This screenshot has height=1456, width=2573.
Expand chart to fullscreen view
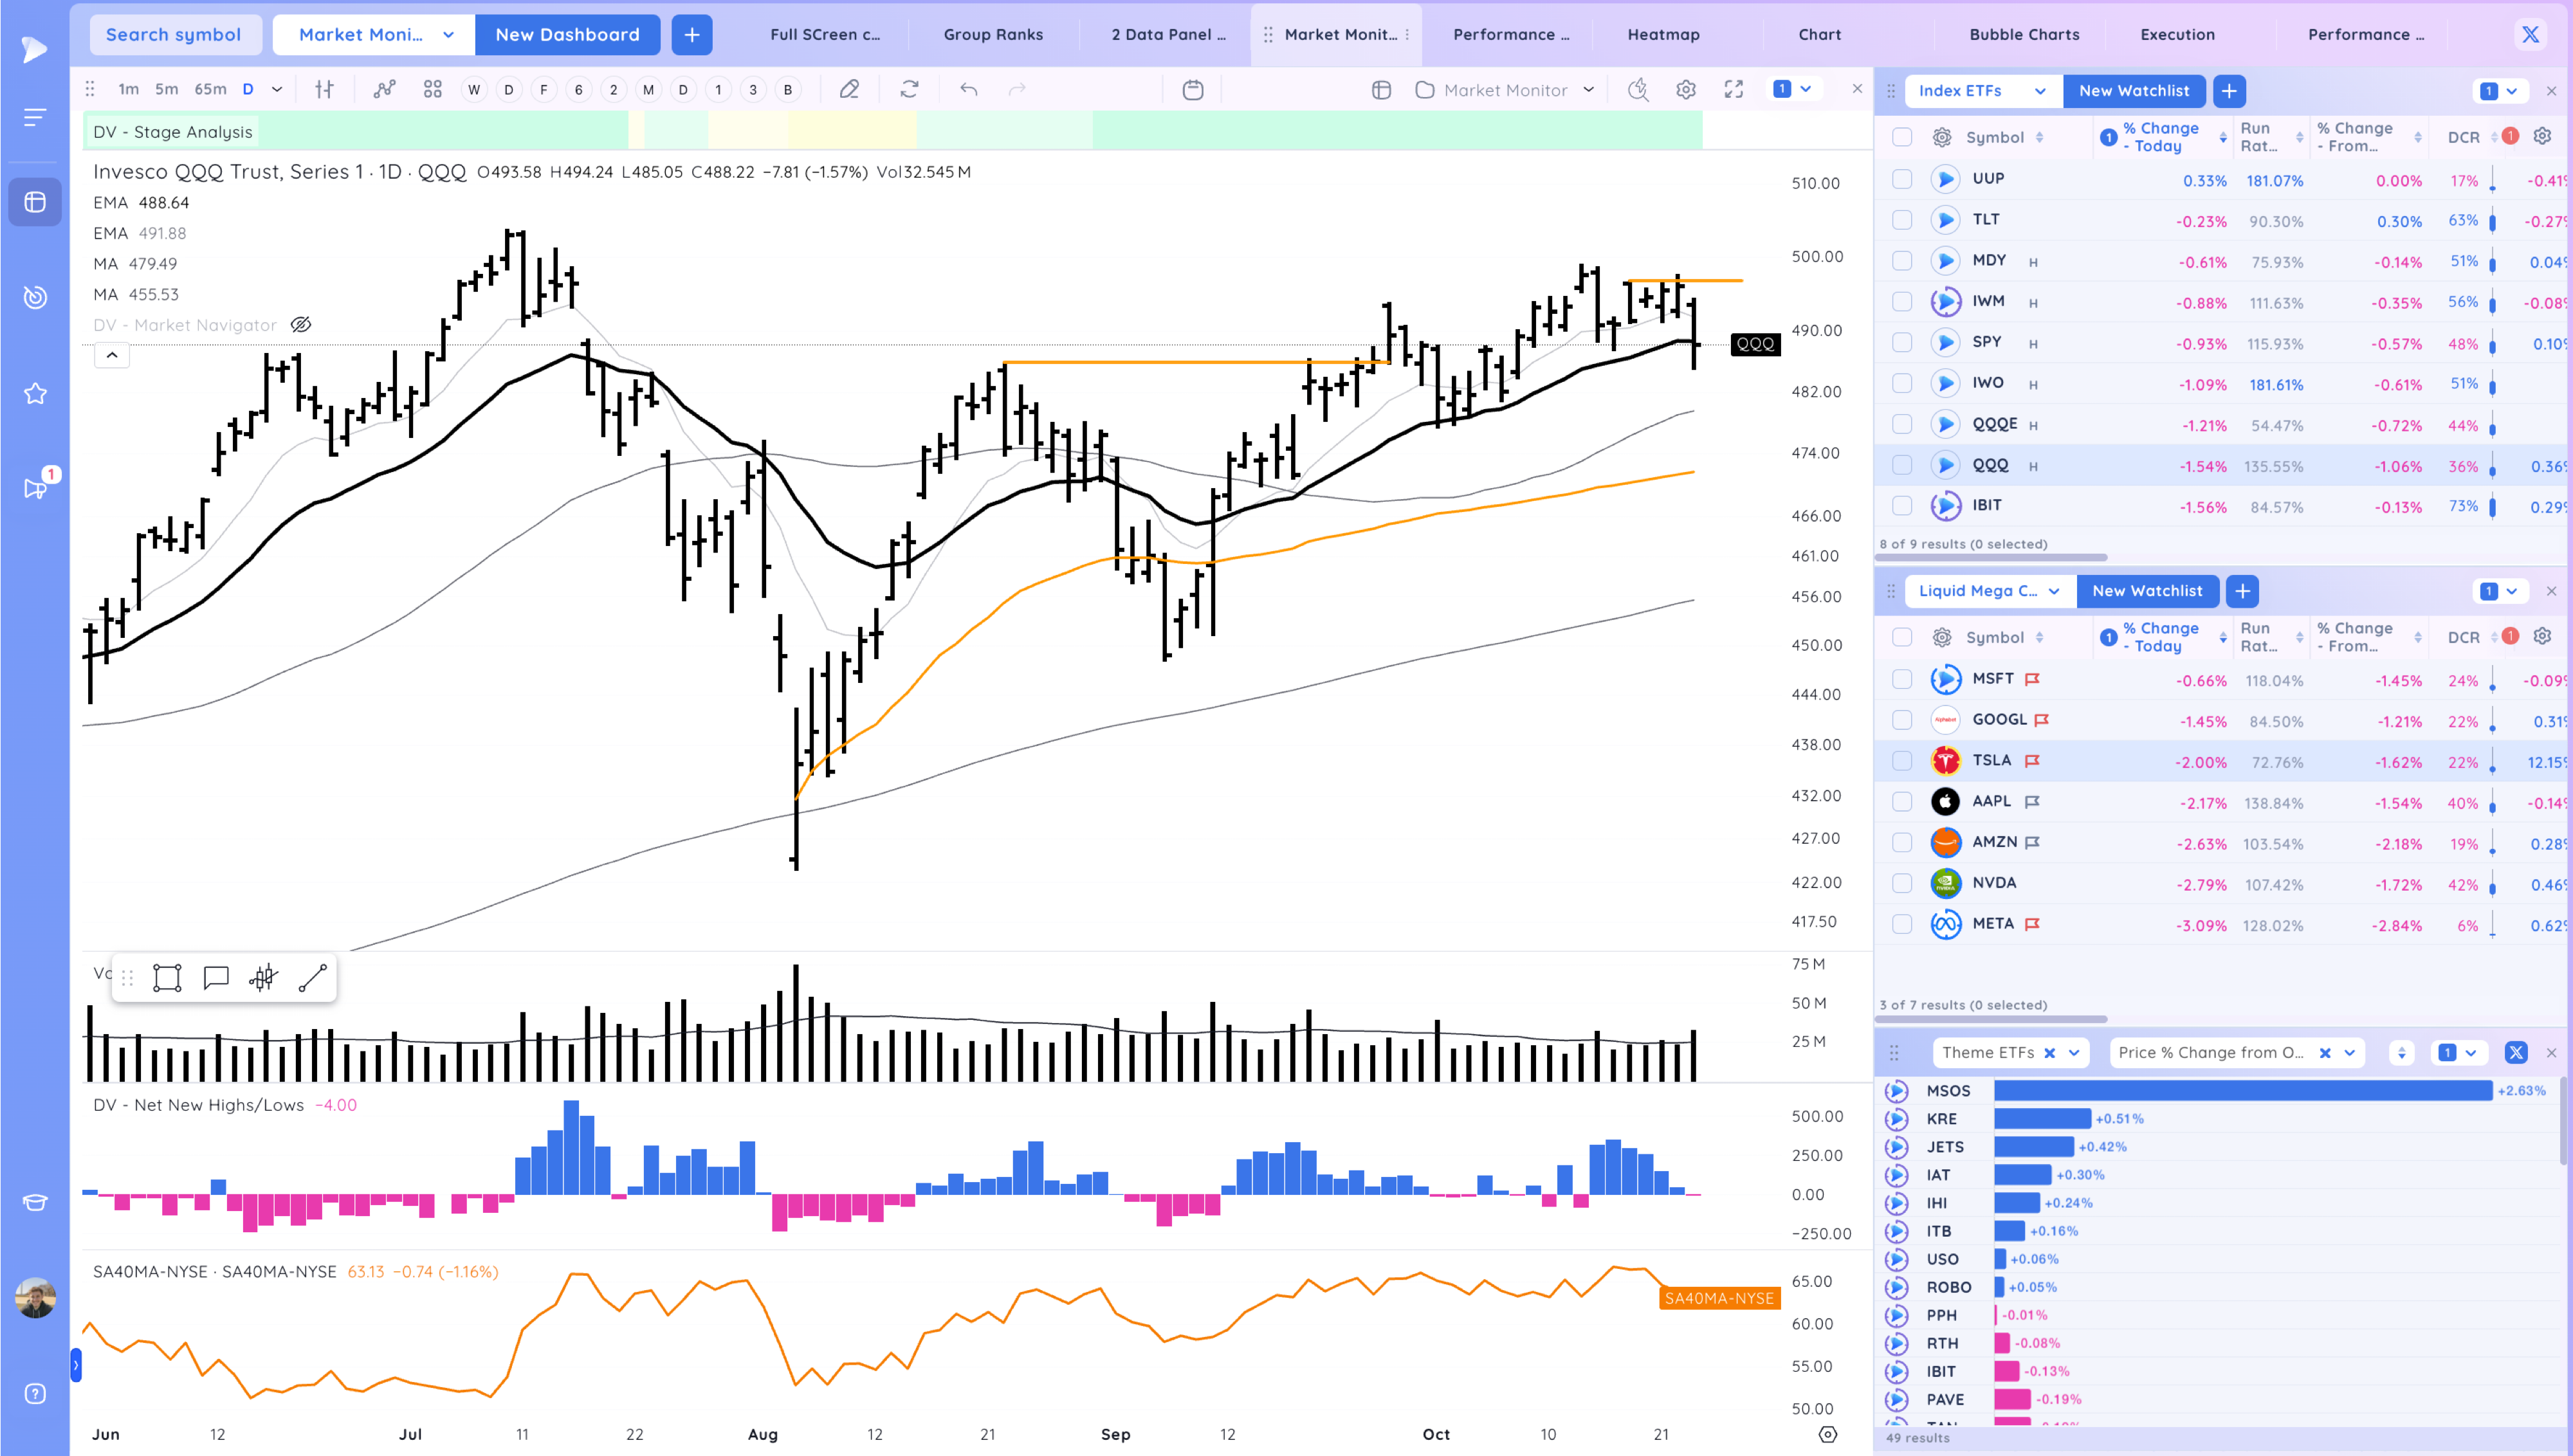[1734, 89]
